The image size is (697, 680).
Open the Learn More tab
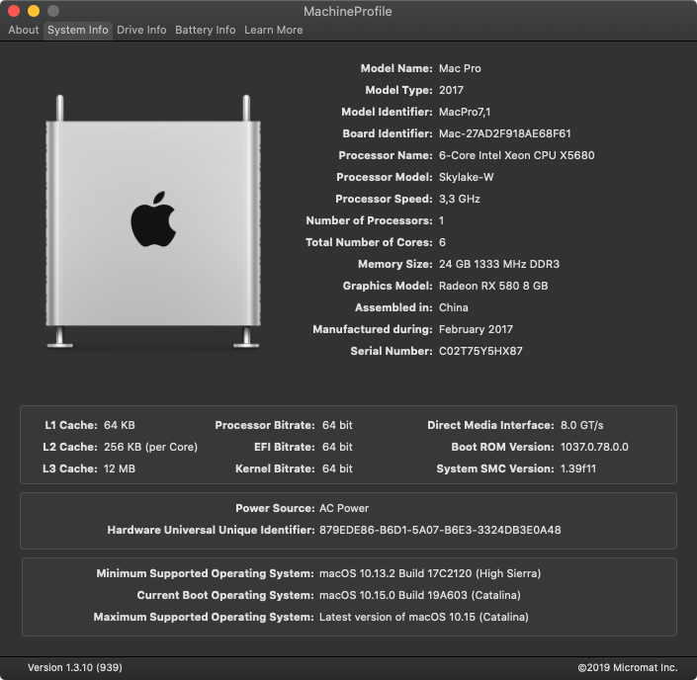coord(274,30)
